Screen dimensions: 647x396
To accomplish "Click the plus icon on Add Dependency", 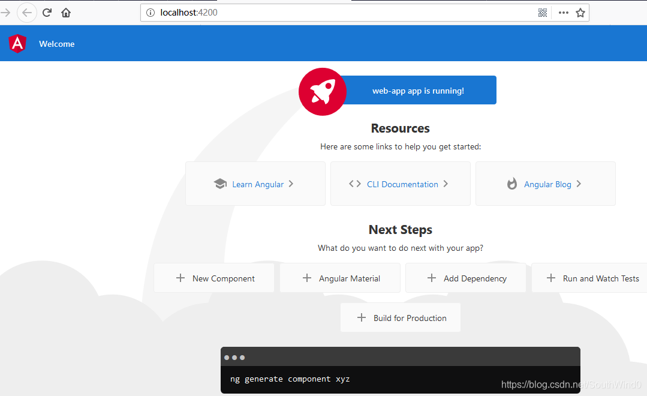I will click(x=432, y=278).
